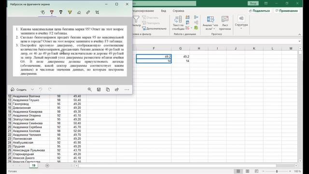Click the Фильтр funnel icon in Excel
This screenshot has height=174, width=309.
coord(136,19)
